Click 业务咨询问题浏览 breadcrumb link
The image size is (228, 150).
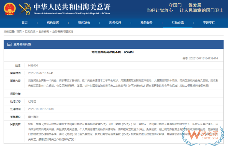pyautogui.click(x=63, y=31)
